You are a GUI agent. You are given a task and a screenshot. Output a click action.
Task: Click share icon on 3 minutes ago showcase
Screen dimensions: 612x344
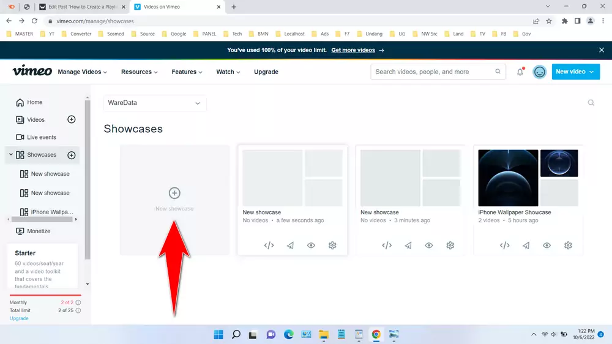point(408,245)
